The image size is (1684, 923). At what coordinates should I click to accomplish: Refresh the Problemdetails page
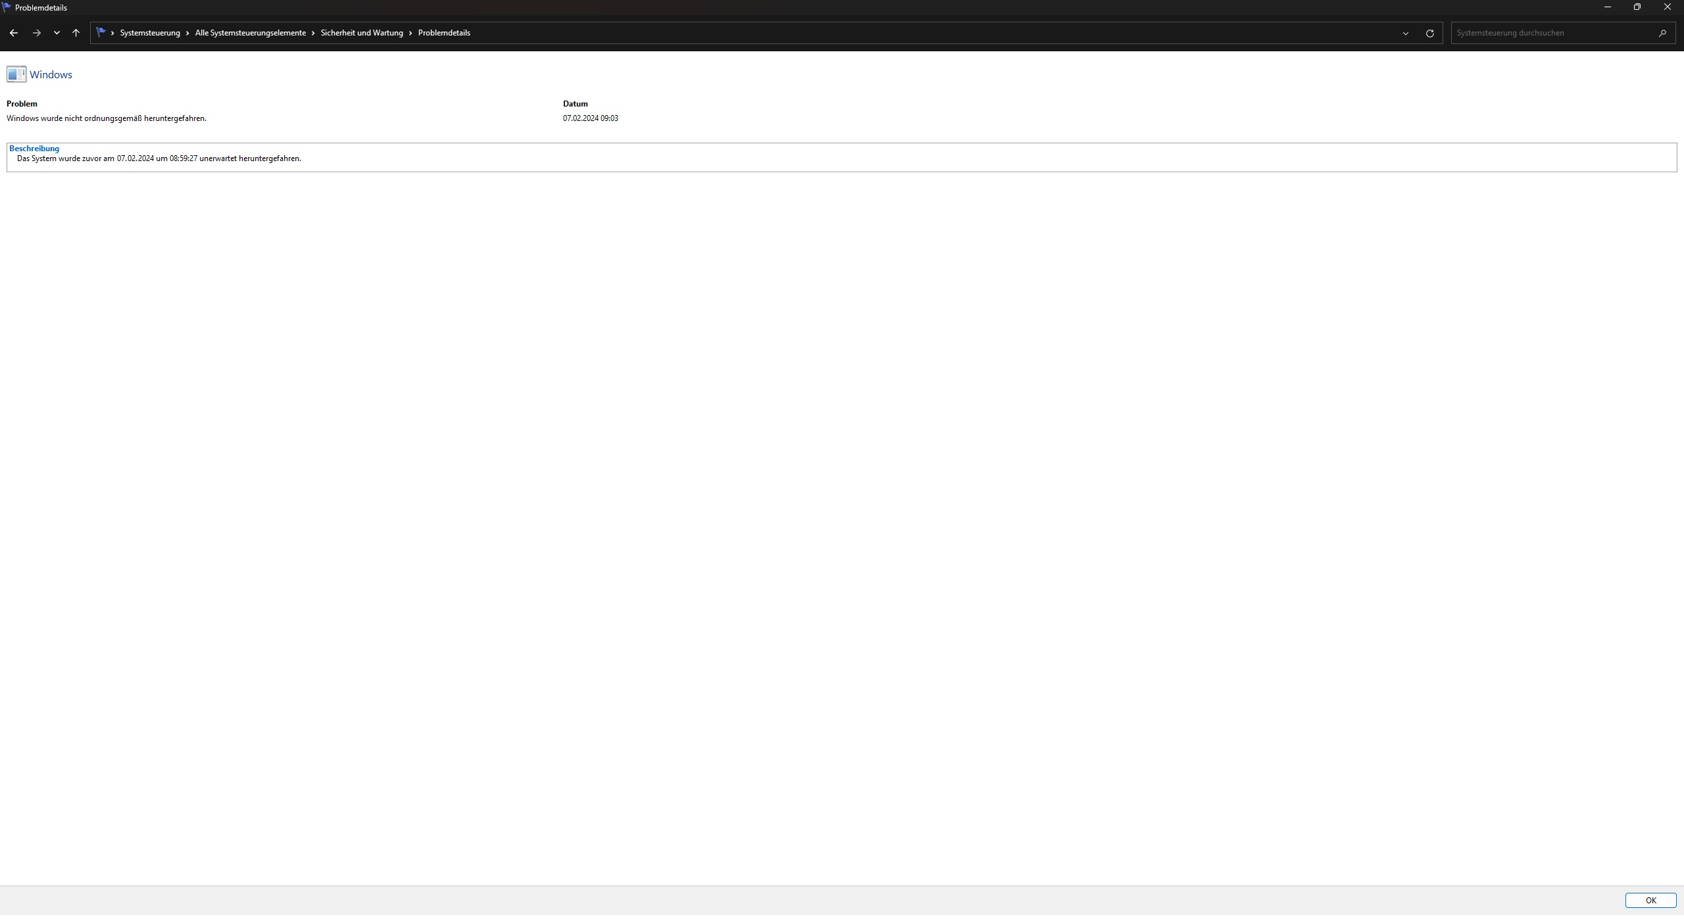pyautogui.click(x=1429, y=33)
